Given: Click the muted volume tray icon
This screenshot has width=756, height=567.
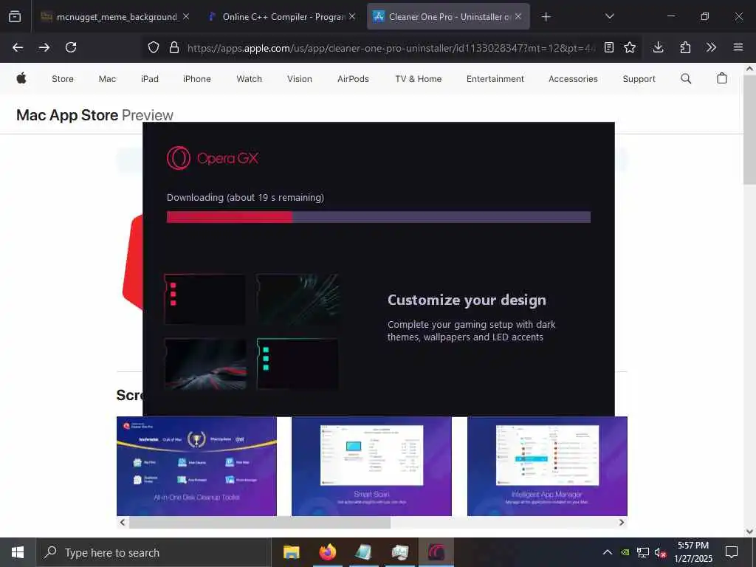Looking at the screenshot, I should (660, 552).
